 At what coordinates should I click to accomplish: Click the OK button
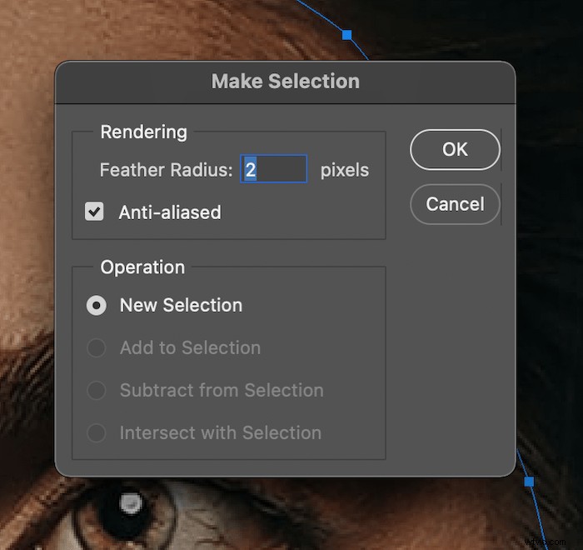click(x=455, y=150)
